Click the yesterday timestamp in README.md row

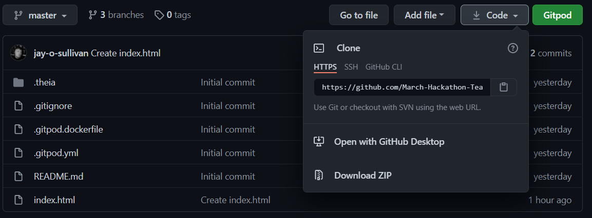pyautogui.click(x=552, y=177)
